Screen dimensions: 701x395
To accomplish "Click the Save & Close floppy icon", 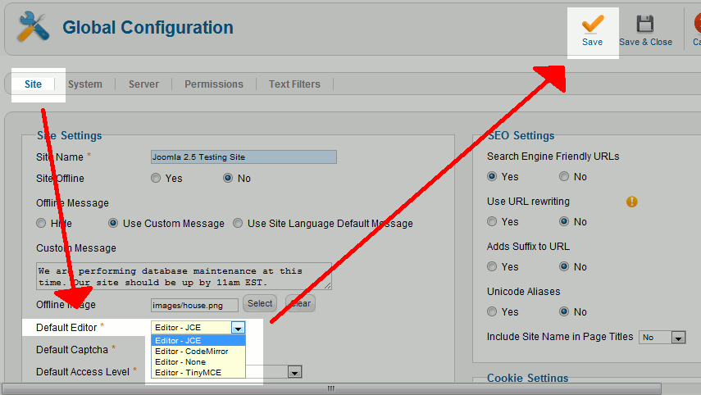I will pyautogui.click(x=644, y=24).
